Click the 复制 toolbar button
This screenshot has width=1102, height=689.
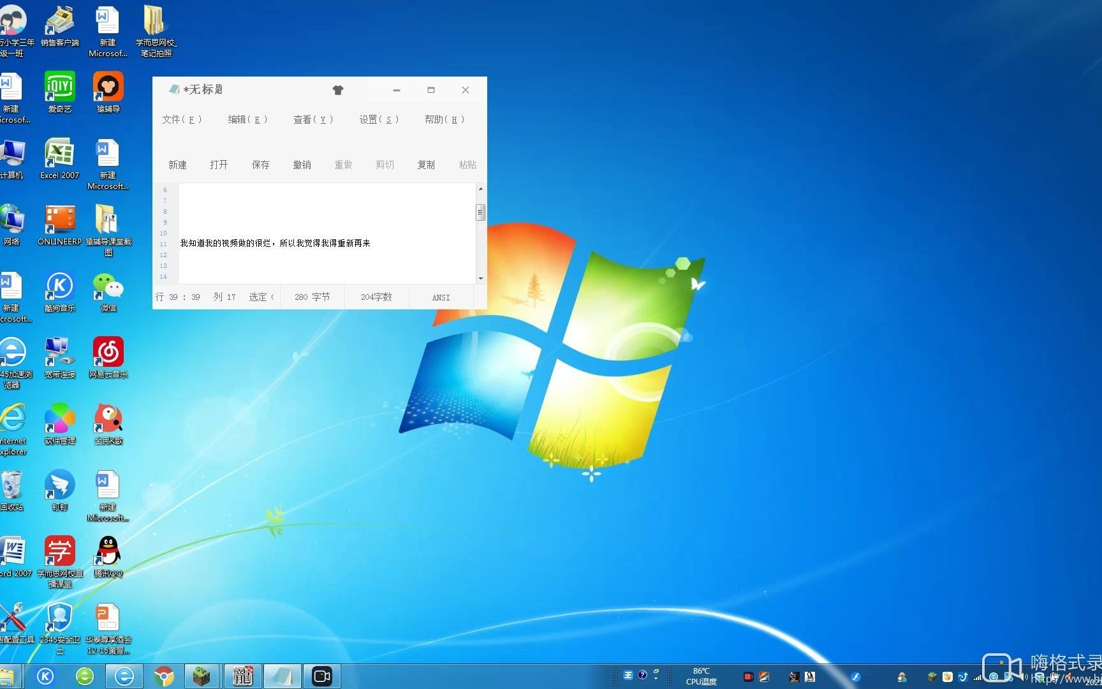click(x=426, y=165)
